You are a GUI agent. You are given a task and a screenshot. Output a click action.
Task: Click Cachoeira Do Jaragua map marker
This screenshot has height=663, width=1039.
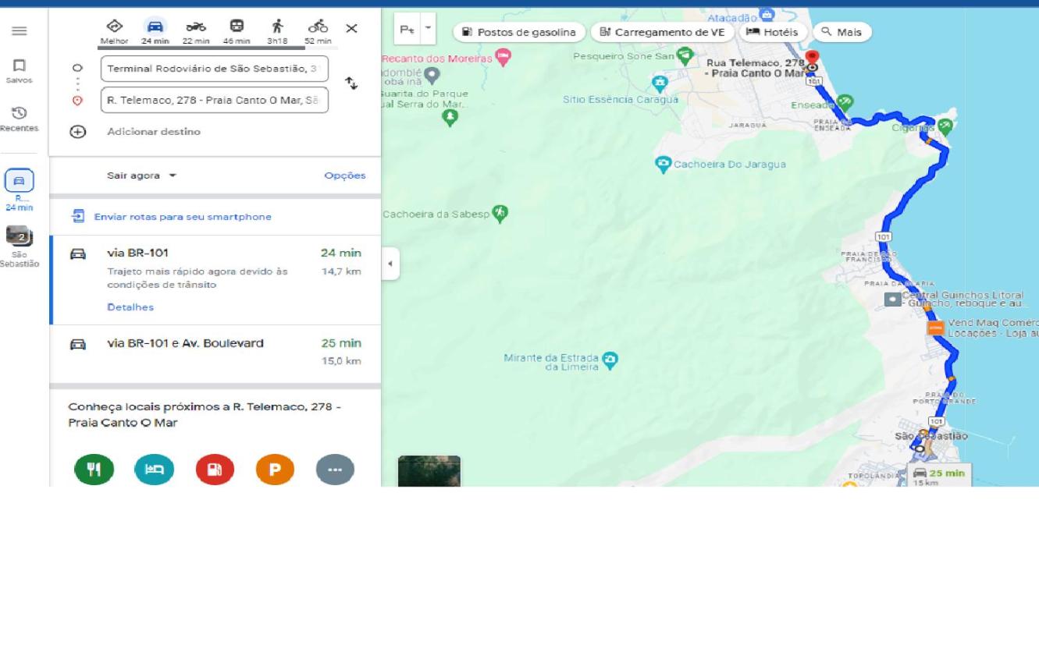664,165
